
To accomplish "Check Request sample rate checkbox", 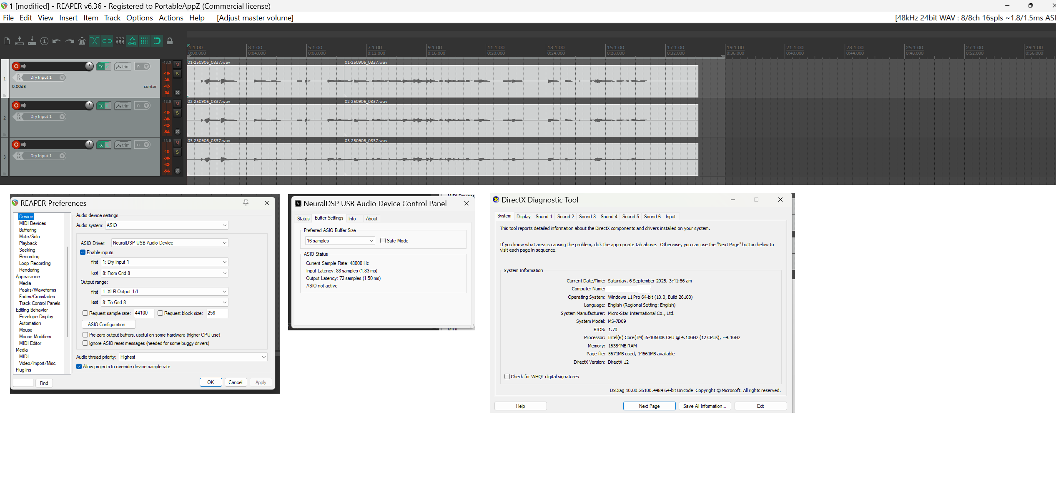I will click(x=85, y=313).
